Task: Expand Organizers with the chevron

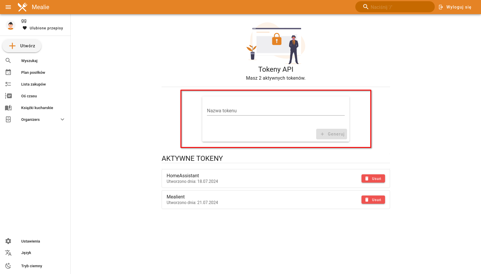Action: click(x=62, y=119)
